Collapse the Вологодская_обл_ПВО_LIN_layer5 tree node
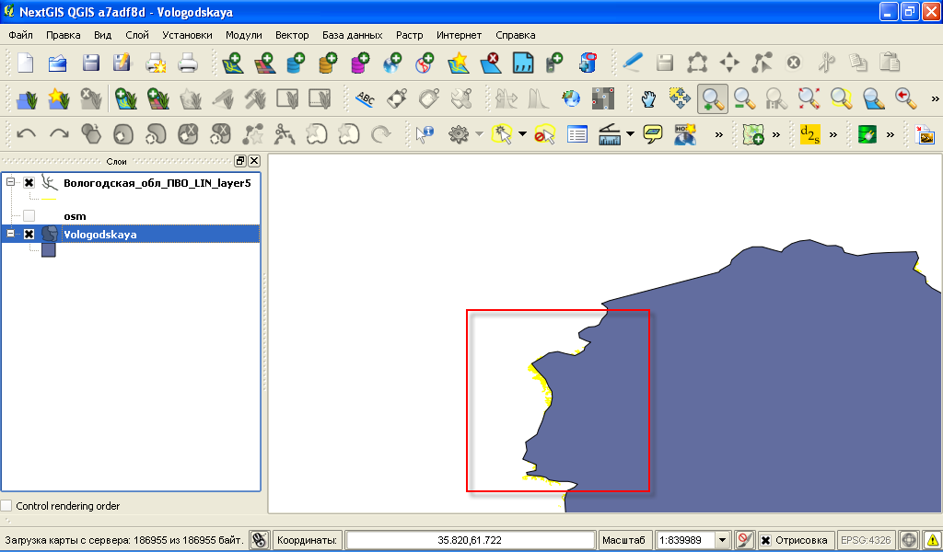The image size is (943, 552). (10, 181)
